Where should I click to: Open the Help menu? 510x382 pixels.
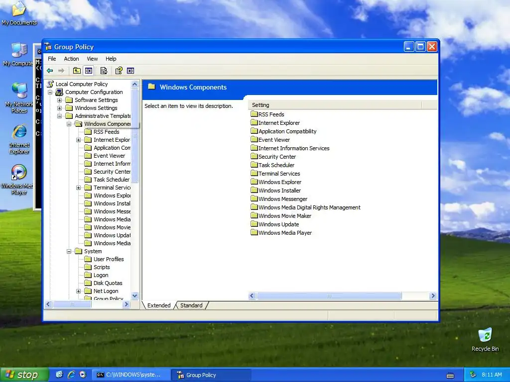click(111, 59)
